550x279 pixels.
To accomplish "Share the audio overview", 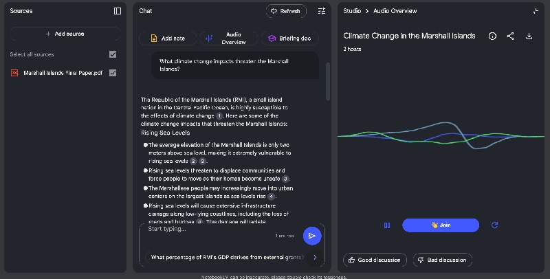I will (510, 36).
